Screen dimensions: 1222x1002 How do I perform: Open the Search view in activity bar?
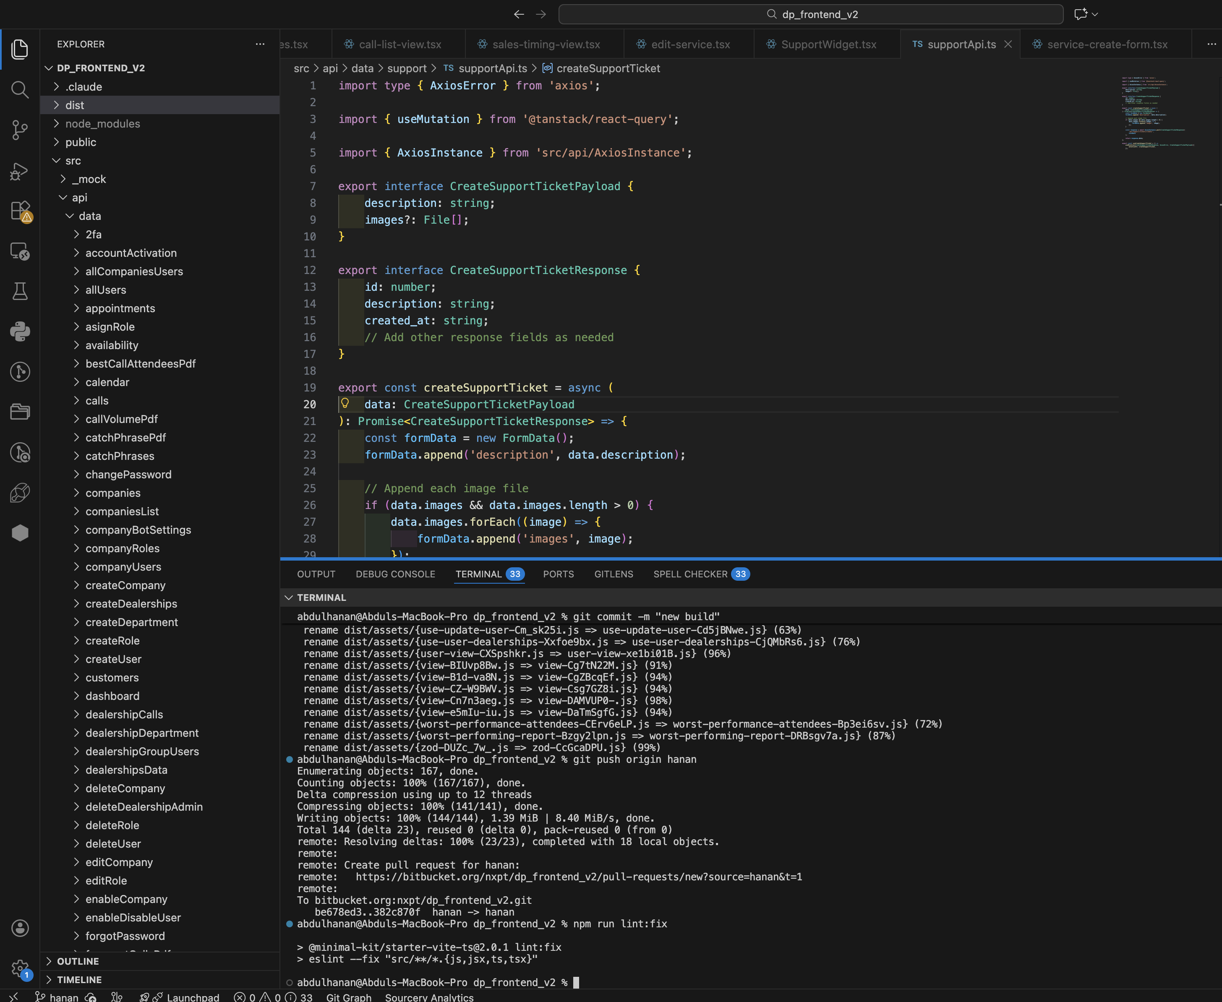[20, 89]
